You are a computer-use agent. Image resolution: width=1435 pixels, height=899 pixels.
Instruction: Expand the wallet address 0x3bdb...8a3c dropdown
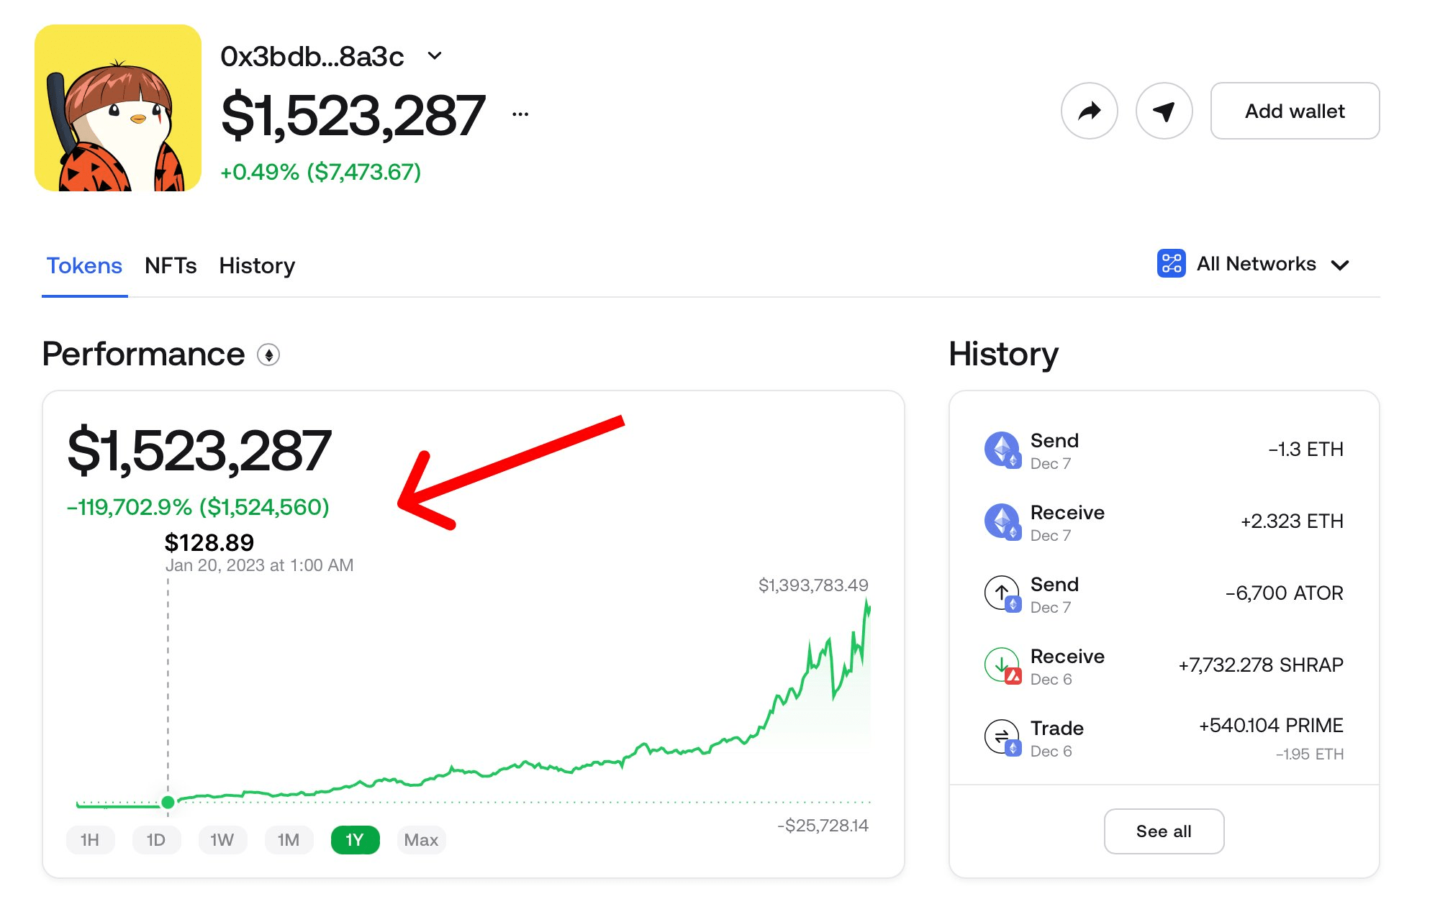pos(435,56)
